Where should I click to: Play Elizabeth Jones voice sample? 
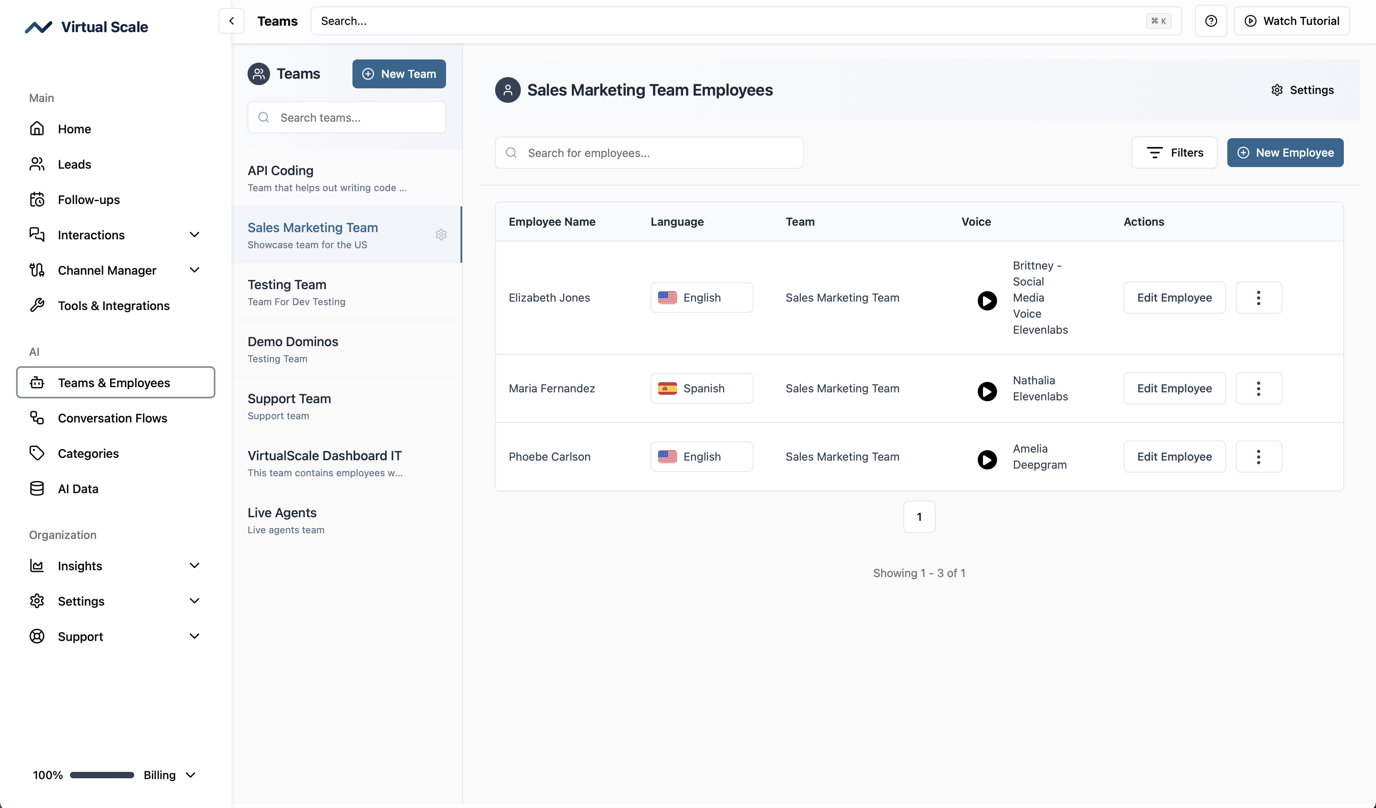click(987, 301)
